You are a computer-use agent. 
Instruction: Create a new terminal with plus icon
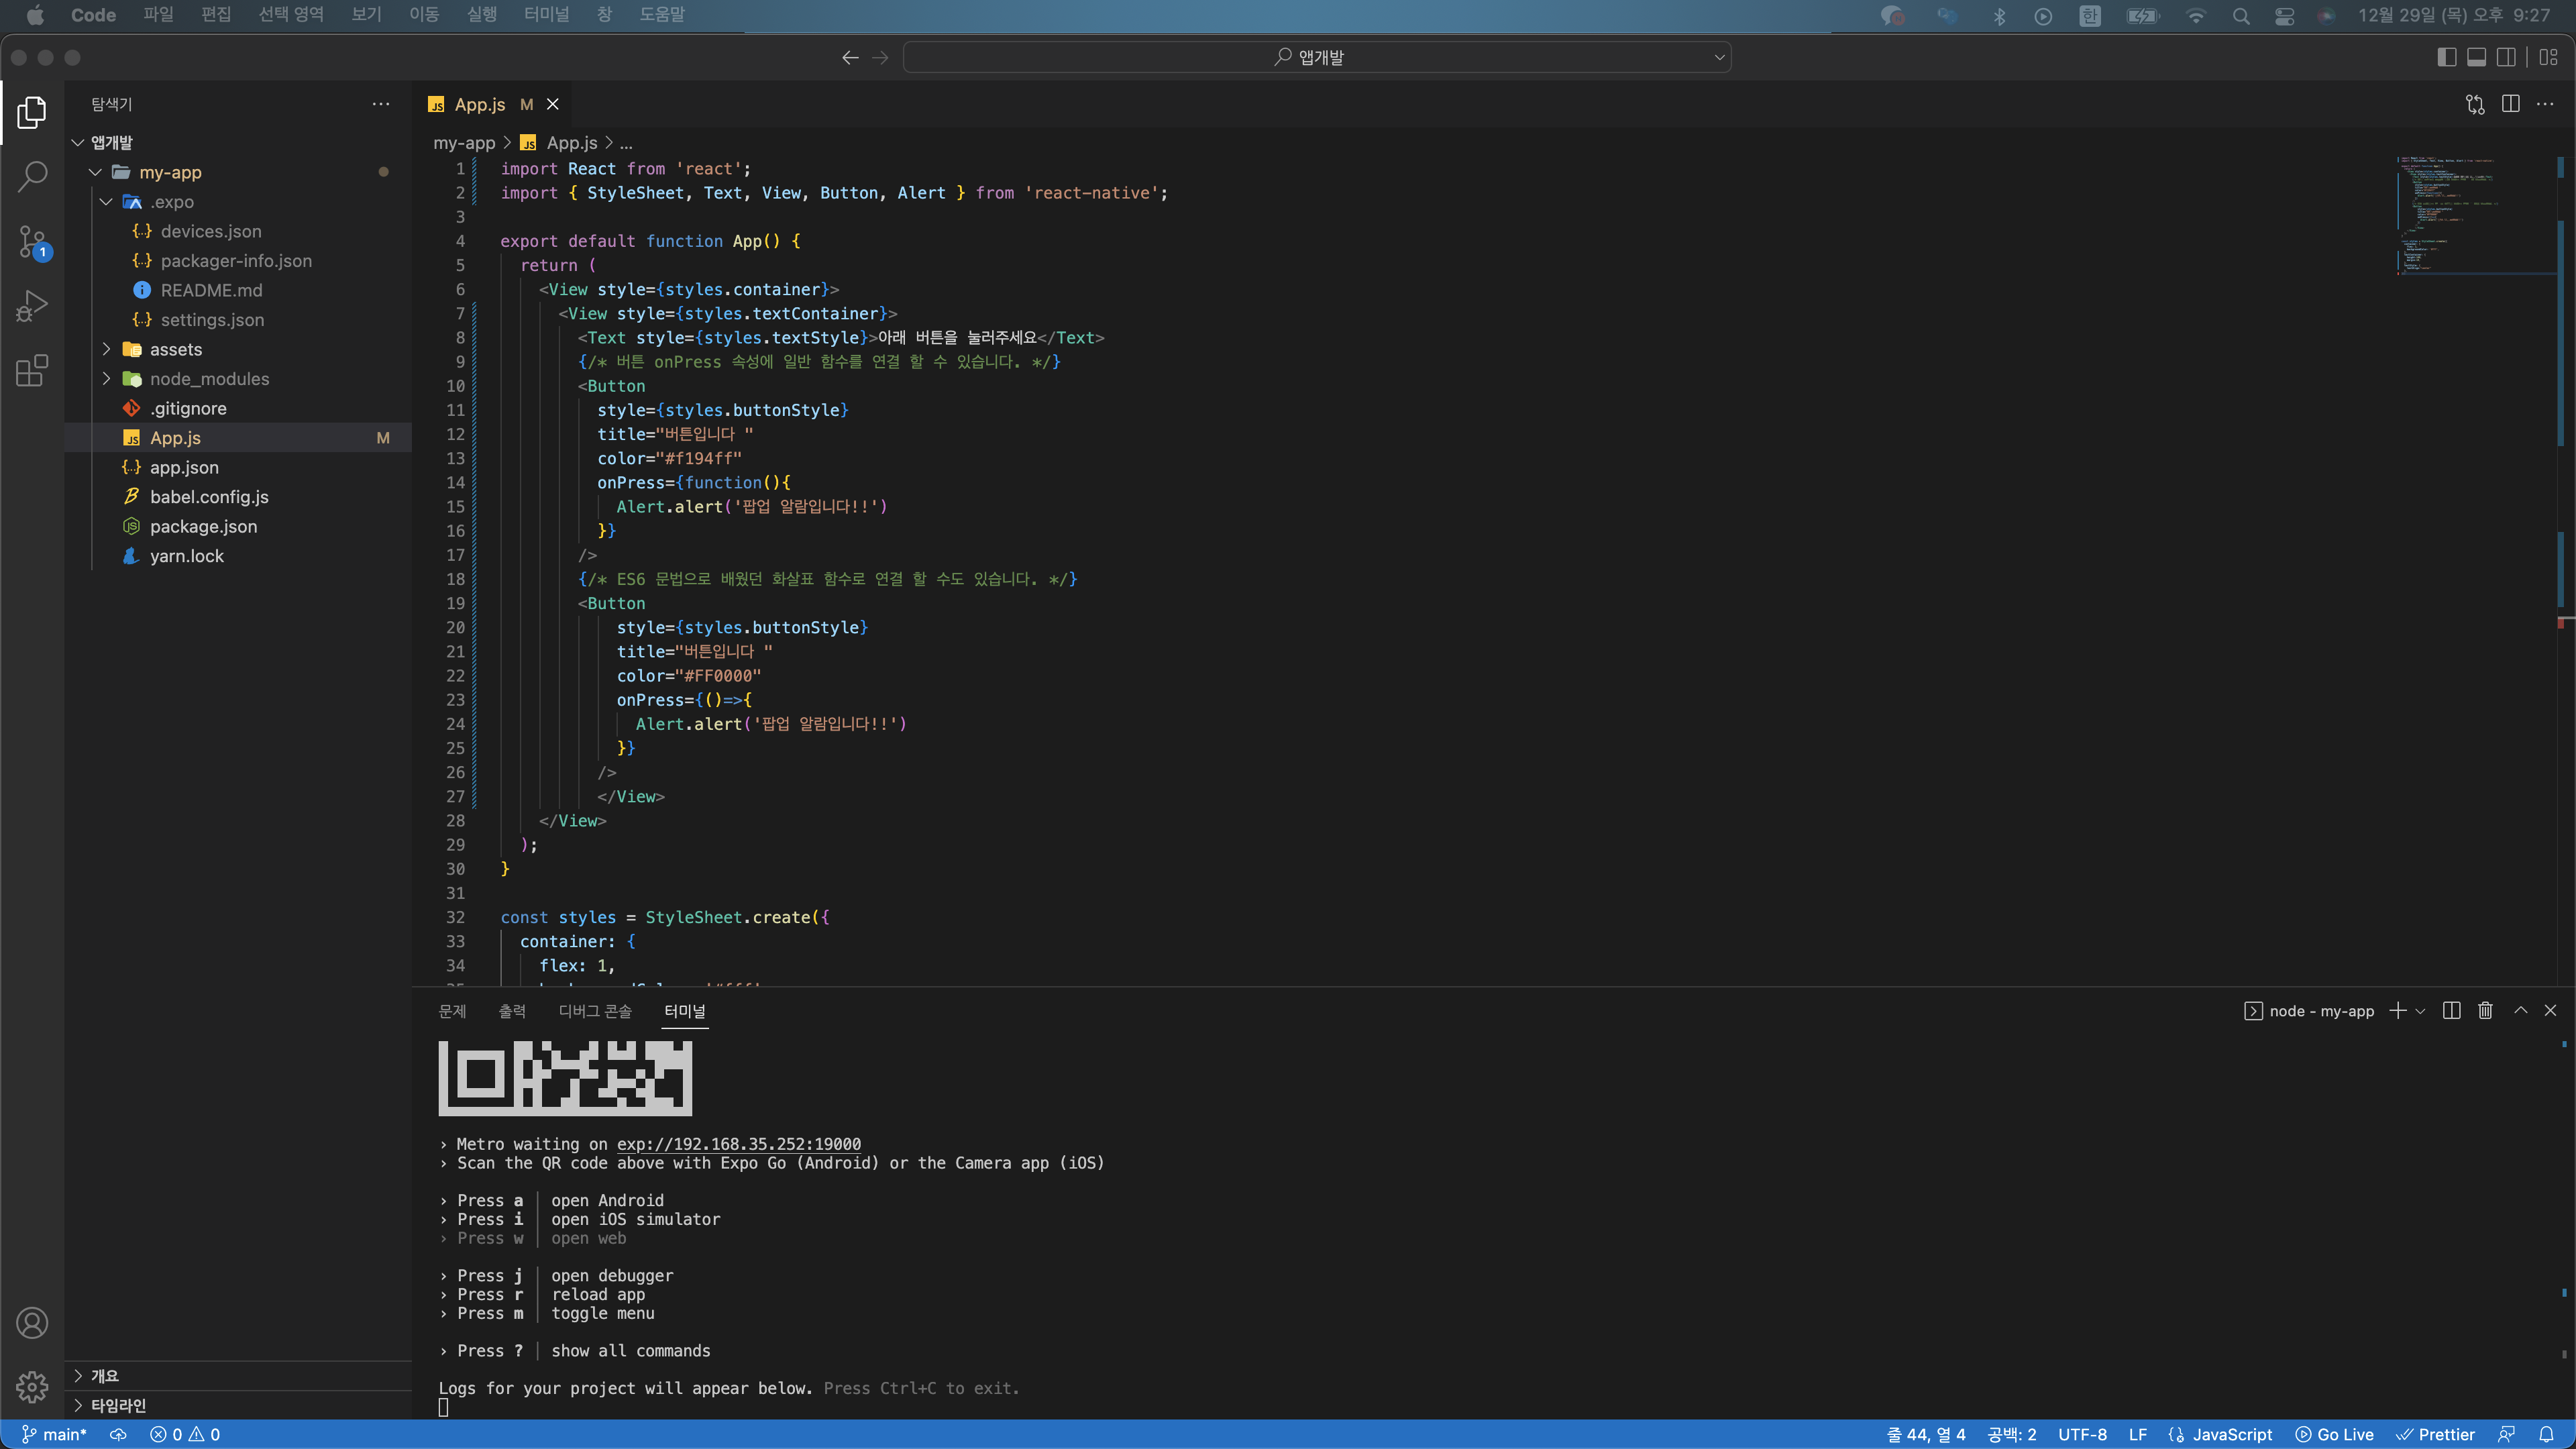(x=2397, y=1011)
